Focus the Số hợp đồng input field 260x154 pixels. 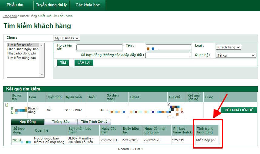pyautogui.click(x=168, y=55)
